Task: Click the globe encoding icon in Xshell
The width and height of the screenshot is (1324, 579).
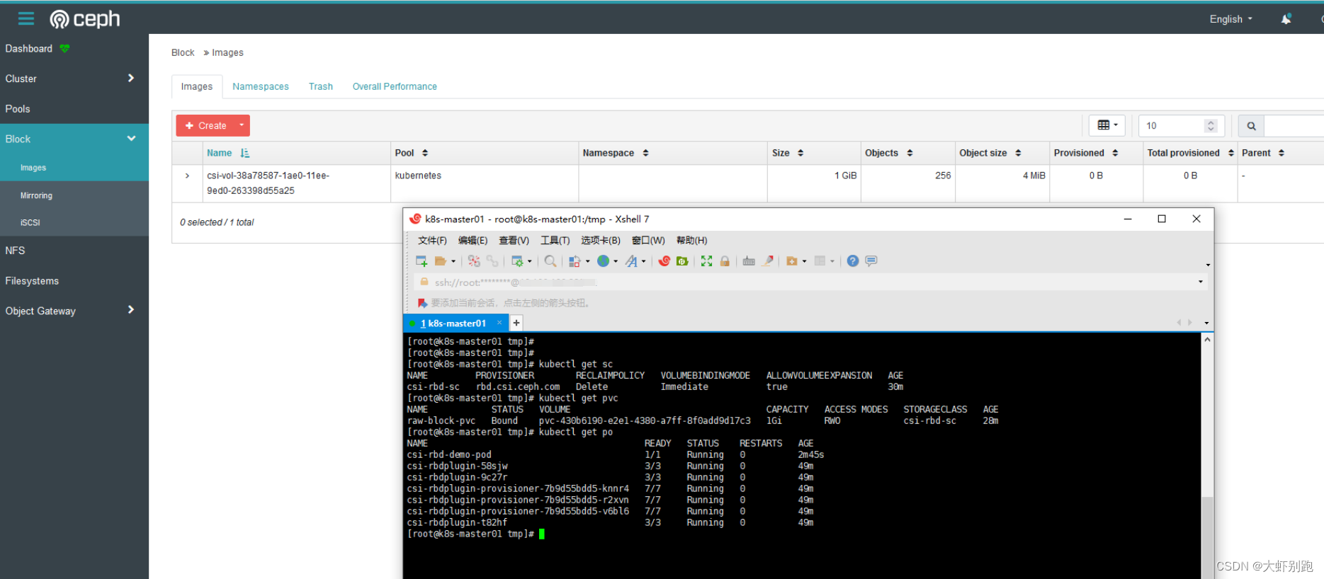Action: point(603,261)
